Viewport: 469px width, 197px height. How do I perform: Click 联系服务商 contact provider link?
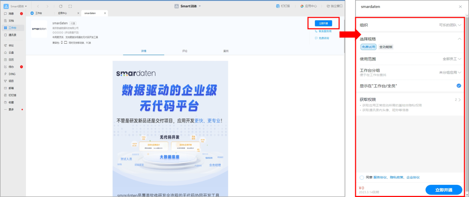[323, 31]
